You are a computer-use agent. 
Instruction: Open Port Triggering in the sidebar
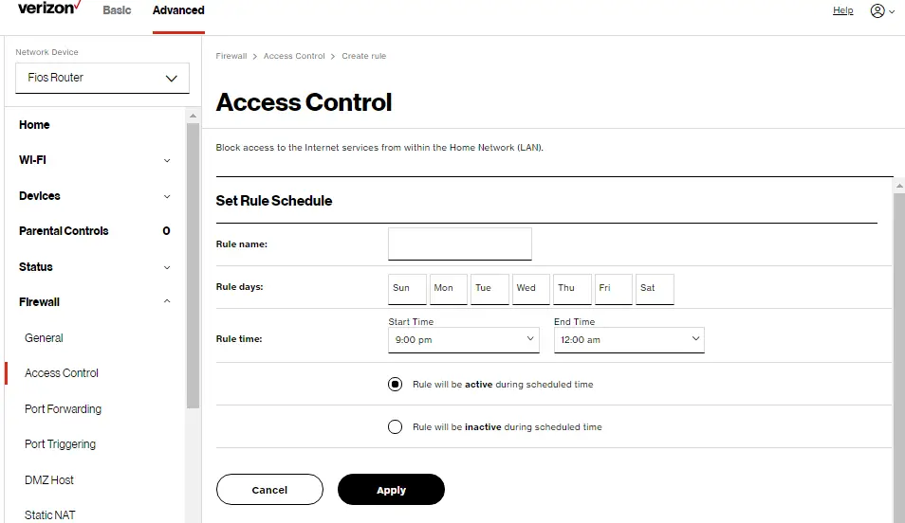(x=60, y=444)
